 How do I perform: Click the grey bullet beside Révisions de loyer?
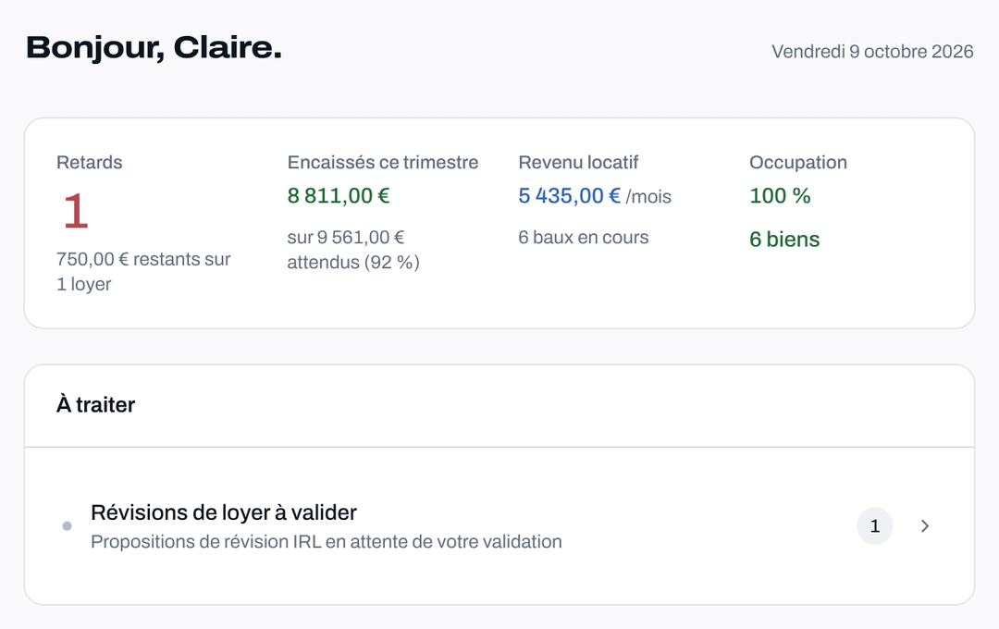[x=67, y=525]
